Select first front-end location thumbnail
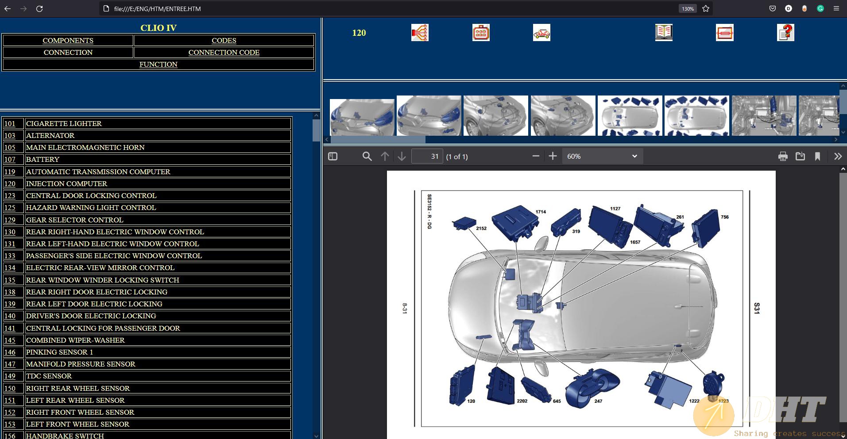The width and height of the screenshot is (847, 439). coord(362,117)
